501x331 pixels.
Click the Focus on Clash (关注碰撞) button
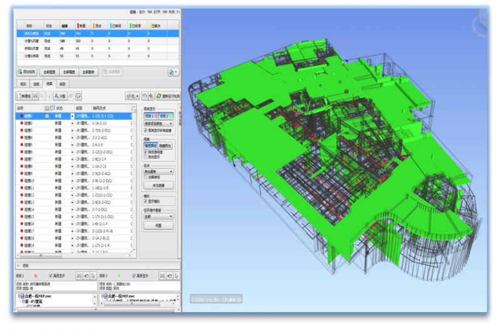158,186
